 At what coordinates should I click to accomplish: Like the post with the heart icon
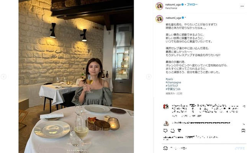coord(165,131)
